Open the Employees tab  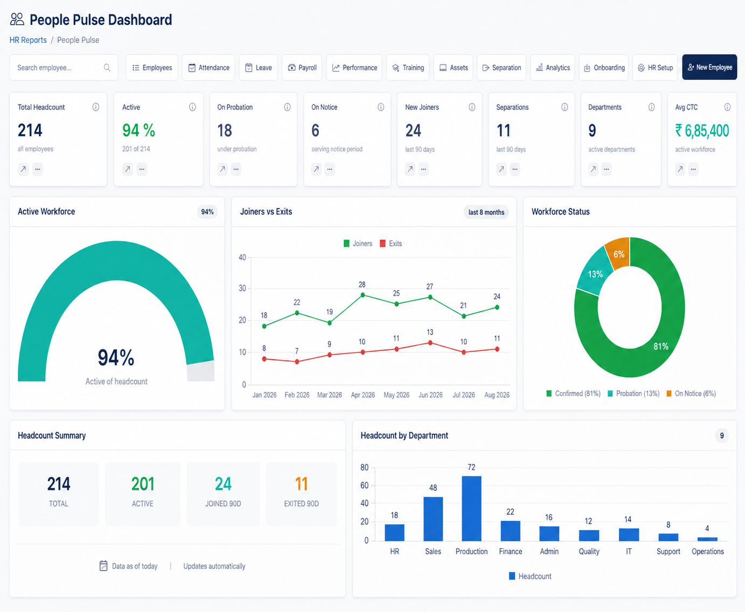coord(152,68)
